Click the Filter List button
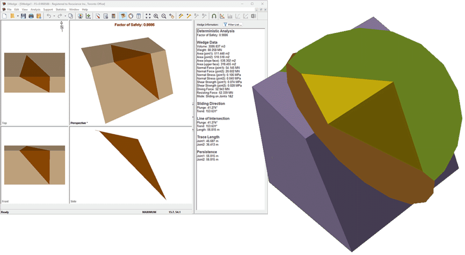This screenshot has height=255, width=465. [x=232, y=24]
